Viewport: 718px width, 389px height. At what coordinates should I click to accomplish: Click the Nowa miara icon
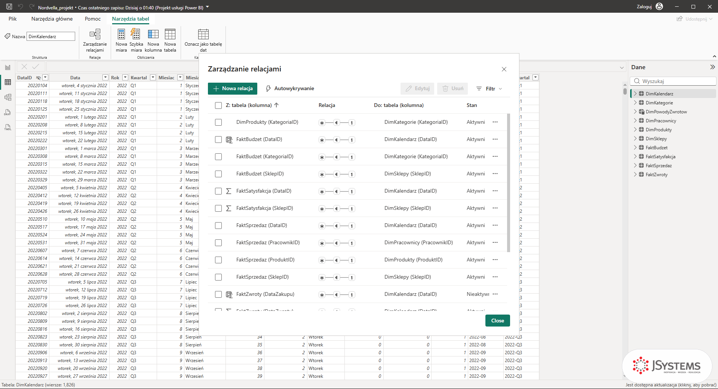click(121, 34)
